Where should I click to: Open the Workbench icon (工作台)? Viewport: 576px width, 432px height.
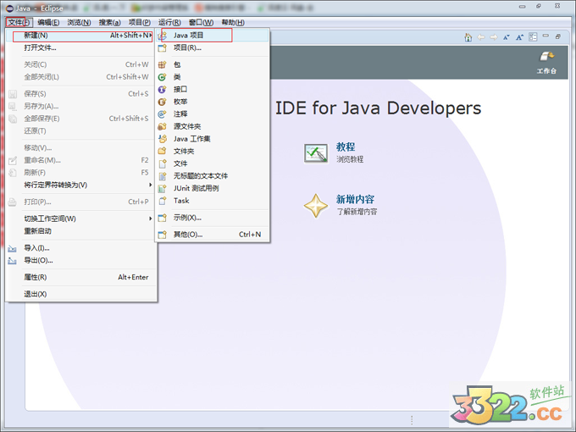point(546,63)
